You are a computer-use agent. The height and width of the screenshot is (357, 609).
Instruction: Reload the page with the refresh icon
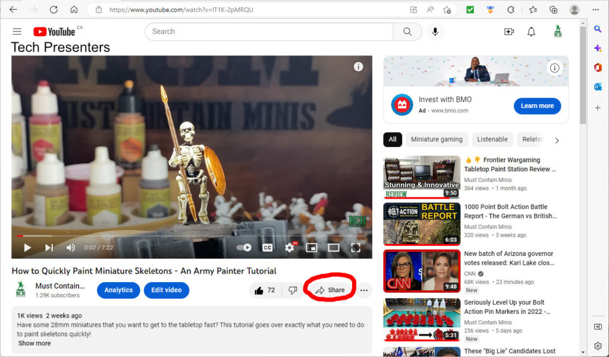(54, 10)
